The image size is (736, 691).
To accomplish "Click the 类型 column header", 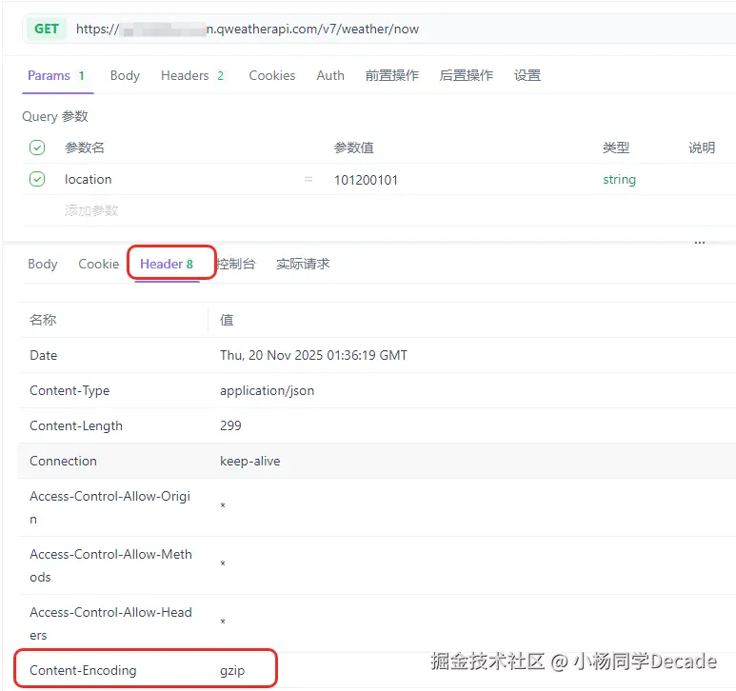I will click(616, 148).
